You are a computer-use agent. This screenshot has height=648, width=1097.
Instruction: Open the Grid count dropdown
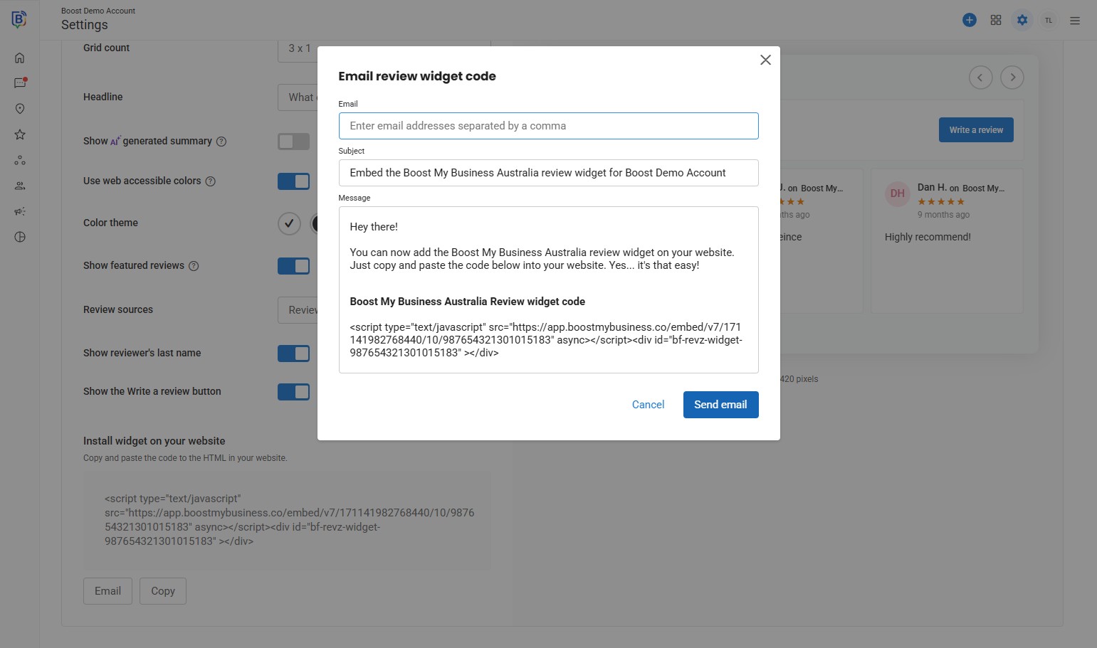coord(298,48)
